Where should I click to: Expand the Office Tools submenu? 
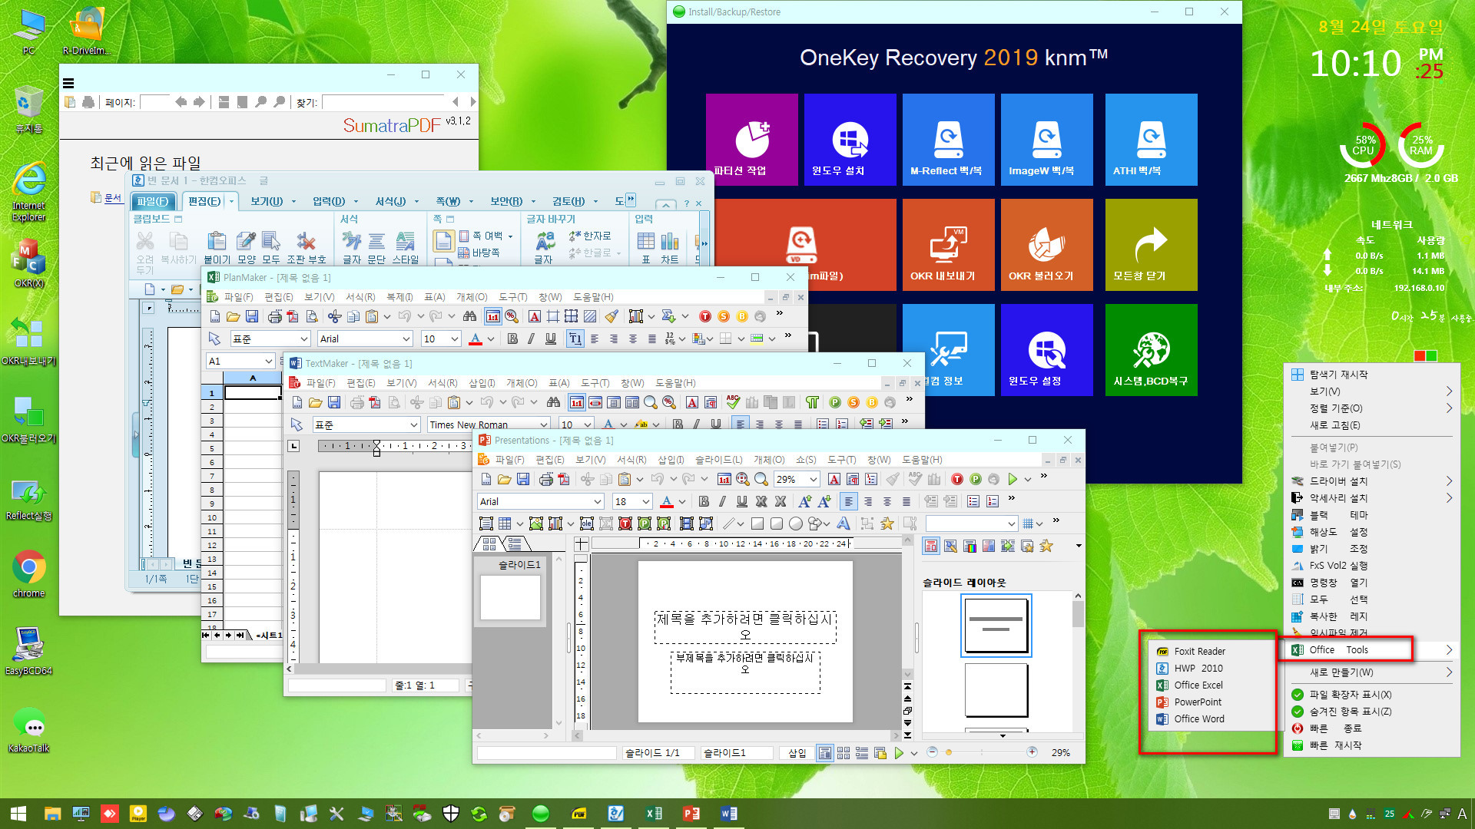tap(1347, 649)
